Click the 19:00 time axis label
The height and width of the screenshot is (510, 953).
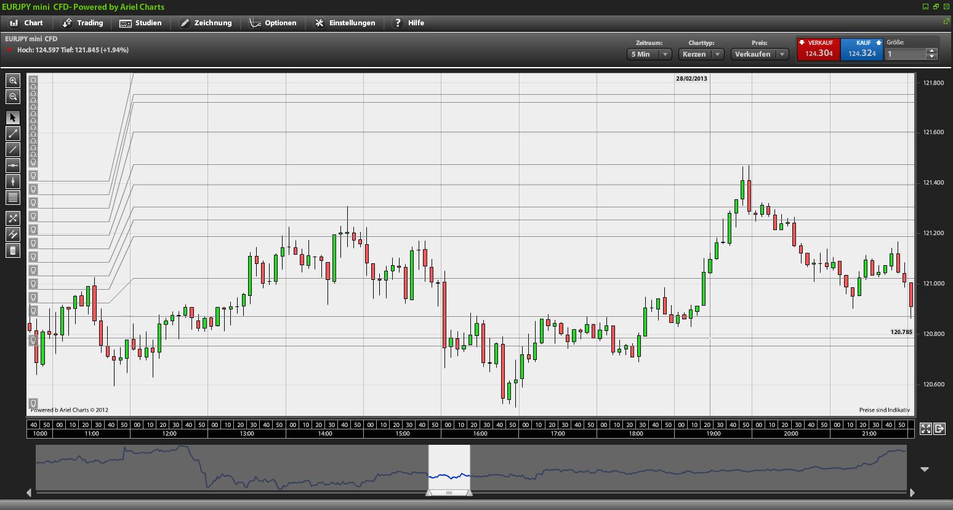[x=714, y=434]
